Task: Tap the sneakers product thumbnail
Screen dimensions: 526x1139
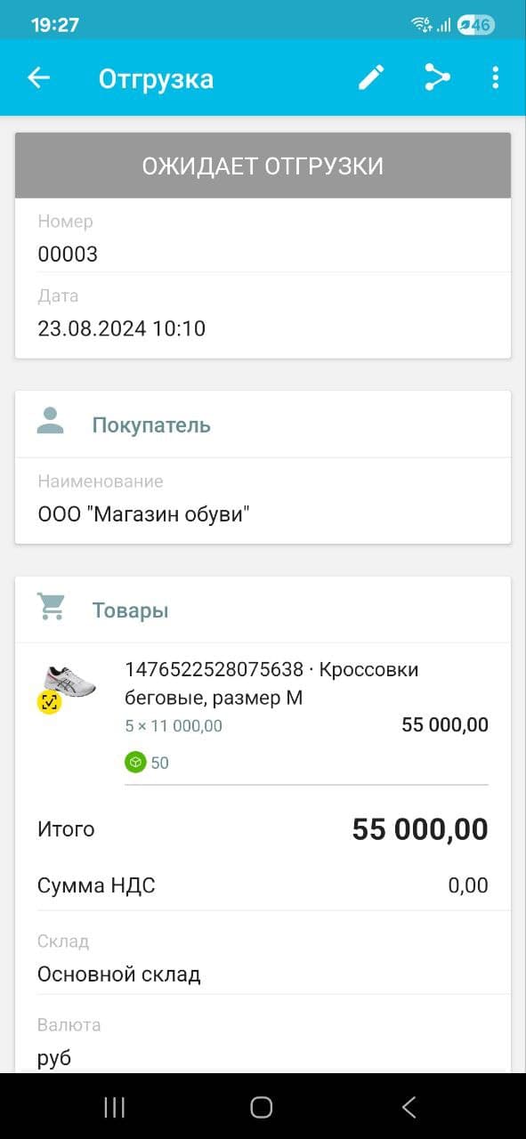Action: pos(64,683)
